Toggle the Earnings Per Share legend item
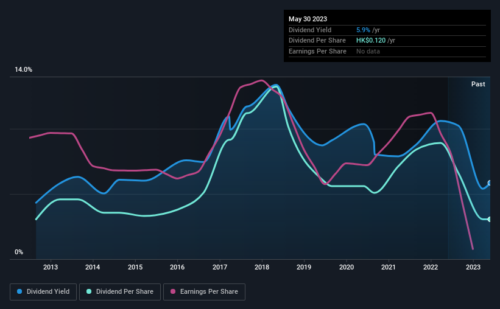Viewport: 500px width, 309px height. (205, 292)
